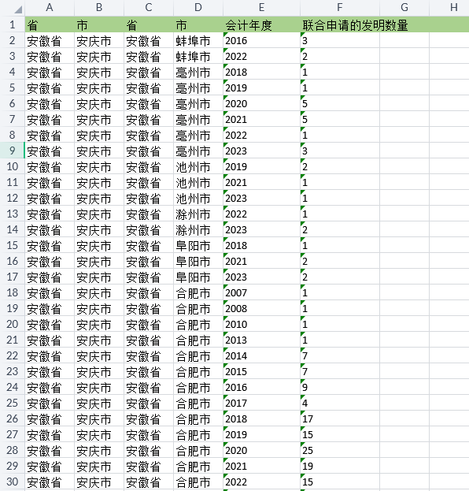
Task: Select cell 蚌埠市 in row 2
Action: click(198, 40)
